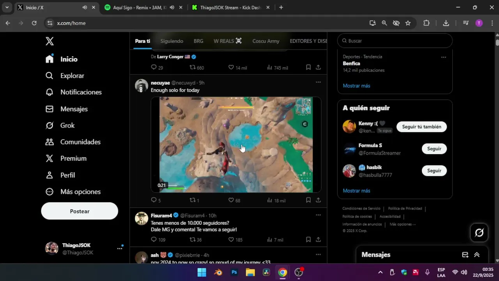Open Photoshop from taskbar
This screenshot has width=499, height=281.
(x=234, y=272)
